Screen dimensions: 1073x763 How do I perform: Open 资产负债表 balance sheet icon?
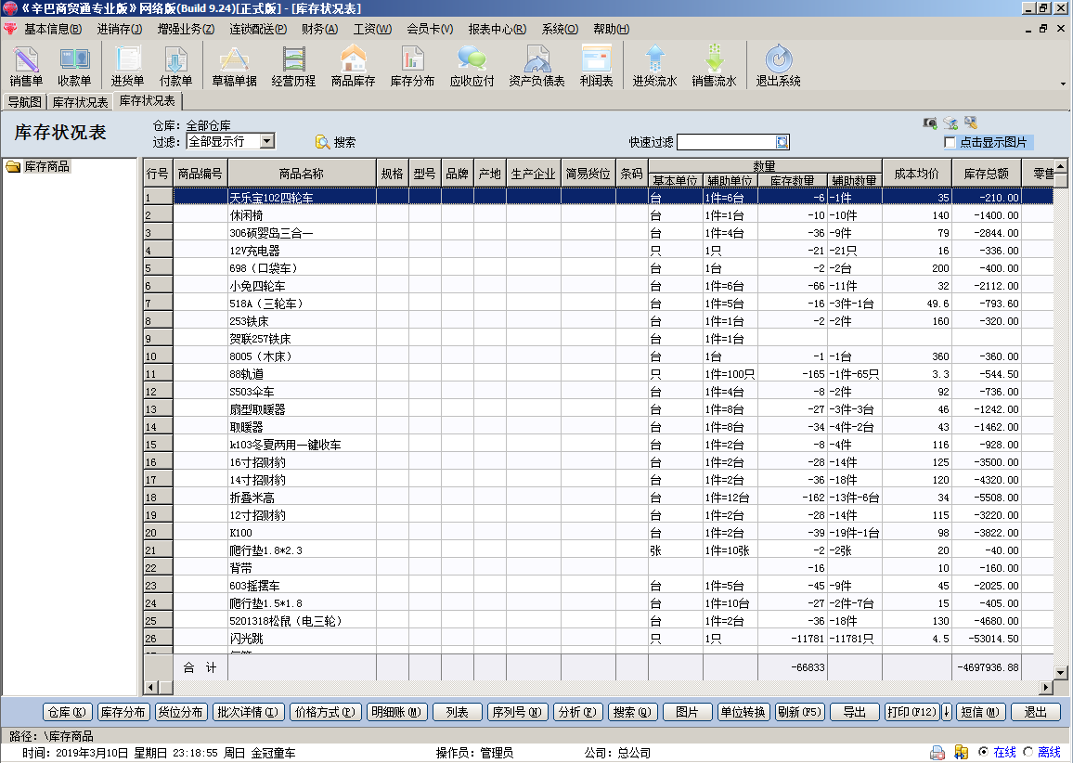point(536,66)
